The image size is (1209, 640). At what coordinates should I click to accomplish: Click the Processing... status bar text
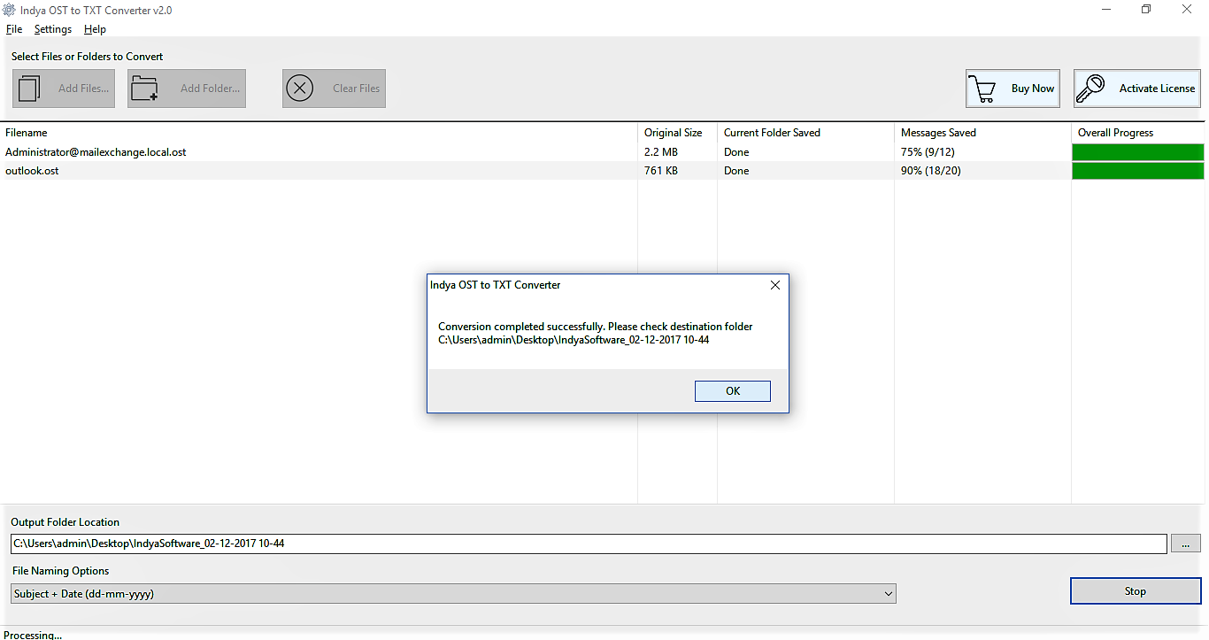point(33,635)
